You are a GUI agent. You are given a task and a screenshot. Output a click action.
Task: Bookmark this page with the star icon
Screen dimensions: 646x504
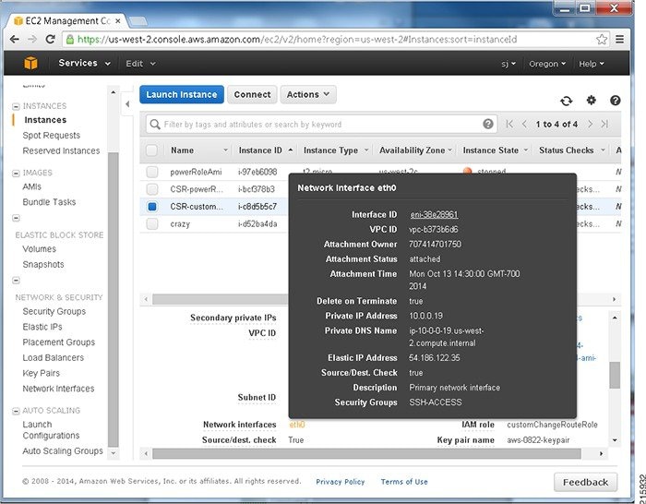pos(602,39)
